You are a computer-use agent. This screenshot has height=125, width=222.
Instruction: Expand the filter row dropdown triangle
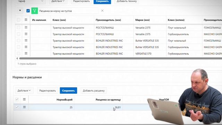coord(20,10)
